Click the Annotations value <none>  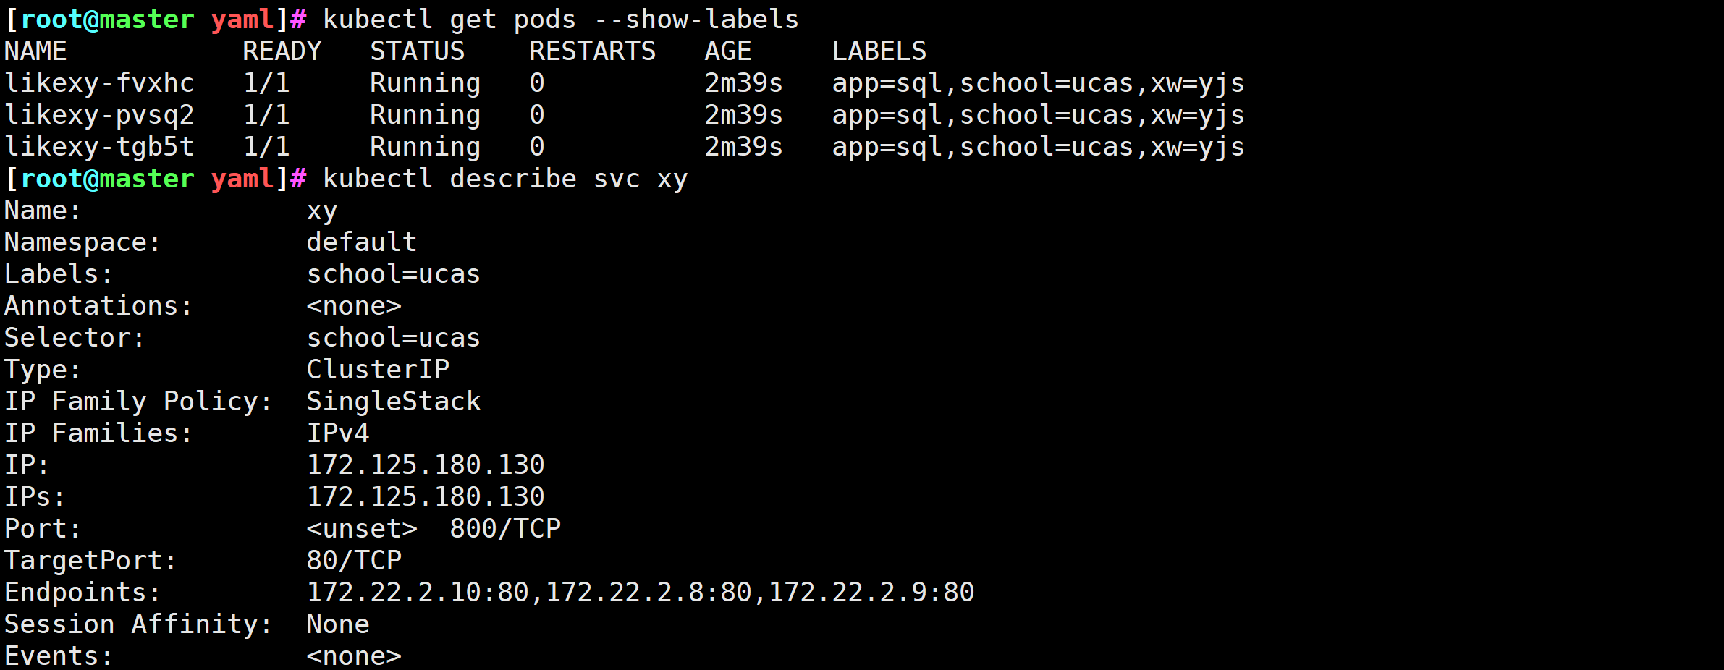(x=354, y=306)
